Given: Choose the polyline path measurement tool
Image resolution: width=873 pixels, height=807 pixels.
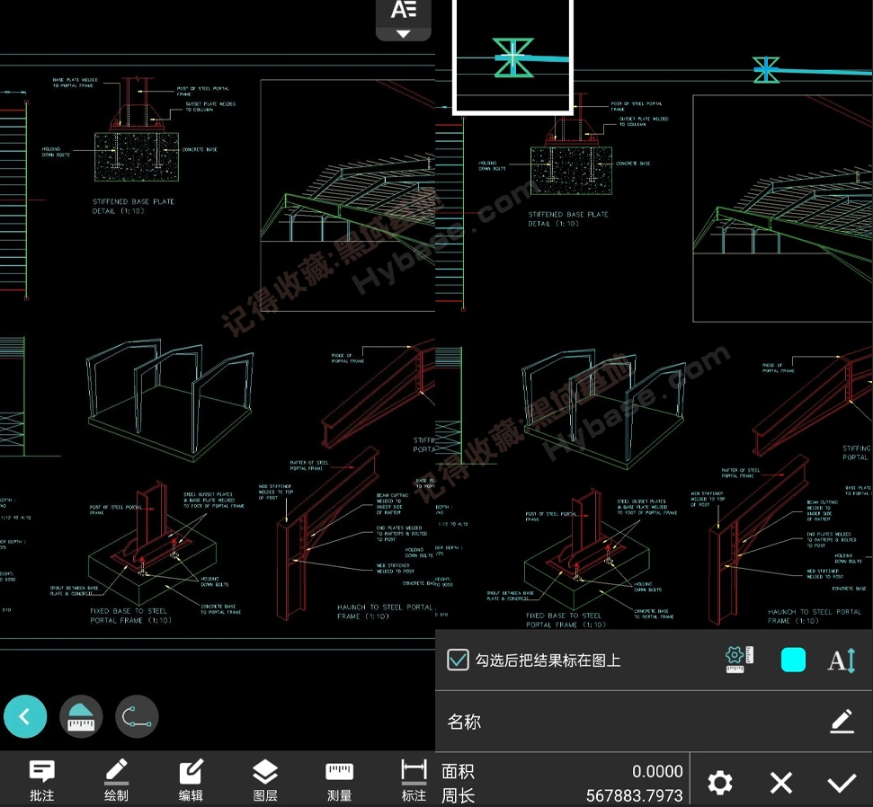Looking at the screenshot, I should (x=137, y=716).
